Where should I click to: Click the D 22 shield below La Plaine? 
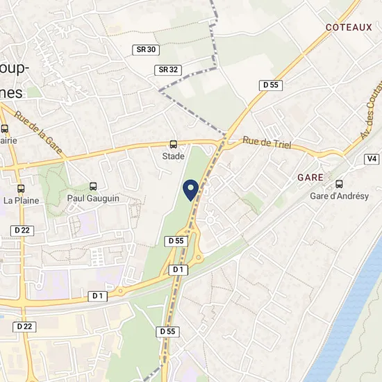pos(22,230)
